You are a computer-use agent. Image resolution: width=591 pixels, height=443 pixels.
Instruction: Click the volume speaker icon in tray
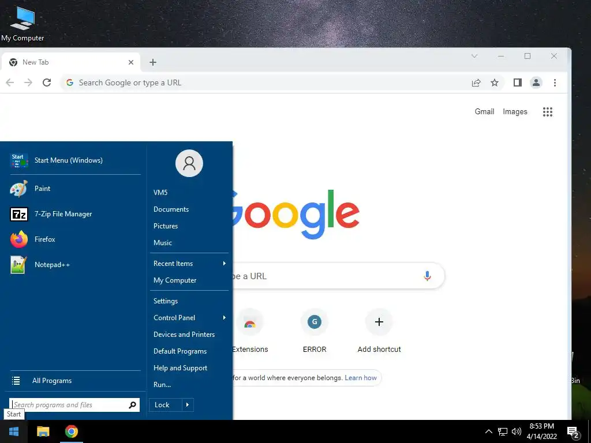coord(517,431)
